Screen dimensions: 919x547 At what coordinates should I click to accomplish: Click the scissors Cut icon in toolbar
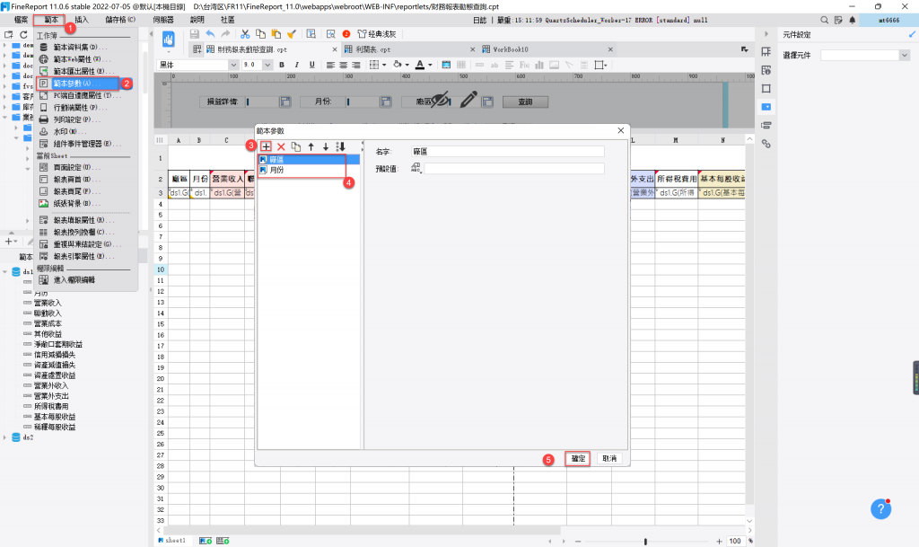[245, 34]
